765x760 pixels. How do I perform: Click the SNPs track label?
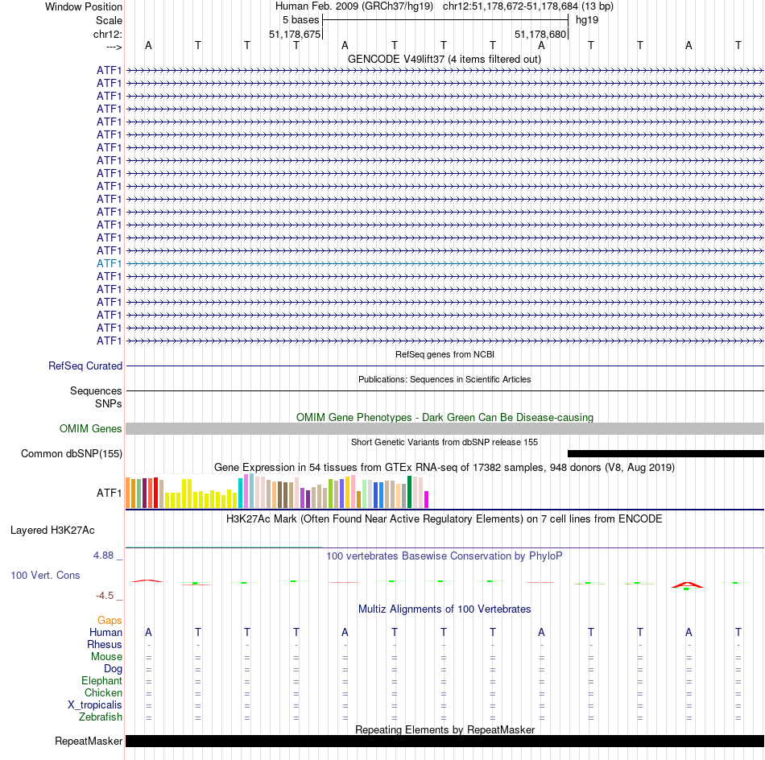109,403
